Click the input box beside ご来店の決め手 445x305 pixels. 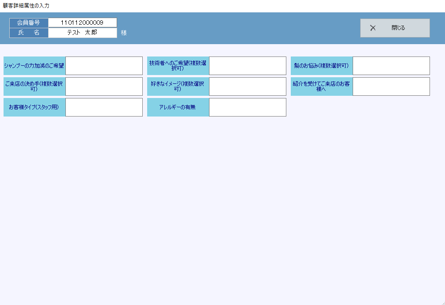pyautogui.click(x=104, y=87)
